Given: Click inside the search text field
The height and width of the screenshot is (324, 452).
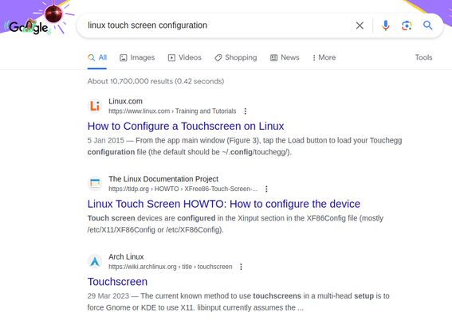Looking at the screenshot, I should click(219, 25).
